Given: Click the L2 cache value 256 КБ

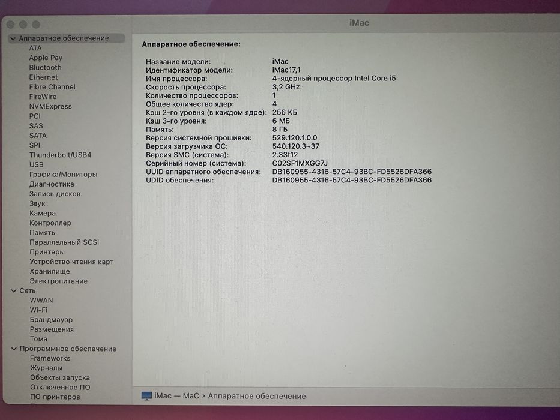Looking at the screenshot, I should 285,112.
